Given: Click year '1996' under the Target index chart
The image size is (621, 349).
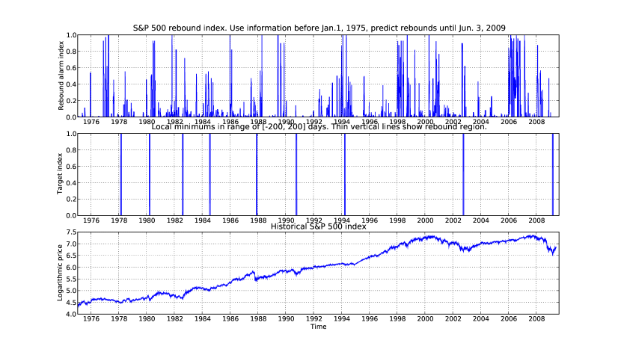Looking at the screenshot, I should pyautogui.click(x=370, y=220).
